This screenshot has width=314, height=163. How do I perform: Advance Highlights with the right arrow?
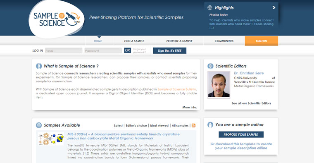pyautogui.click(x=274, y=7)
